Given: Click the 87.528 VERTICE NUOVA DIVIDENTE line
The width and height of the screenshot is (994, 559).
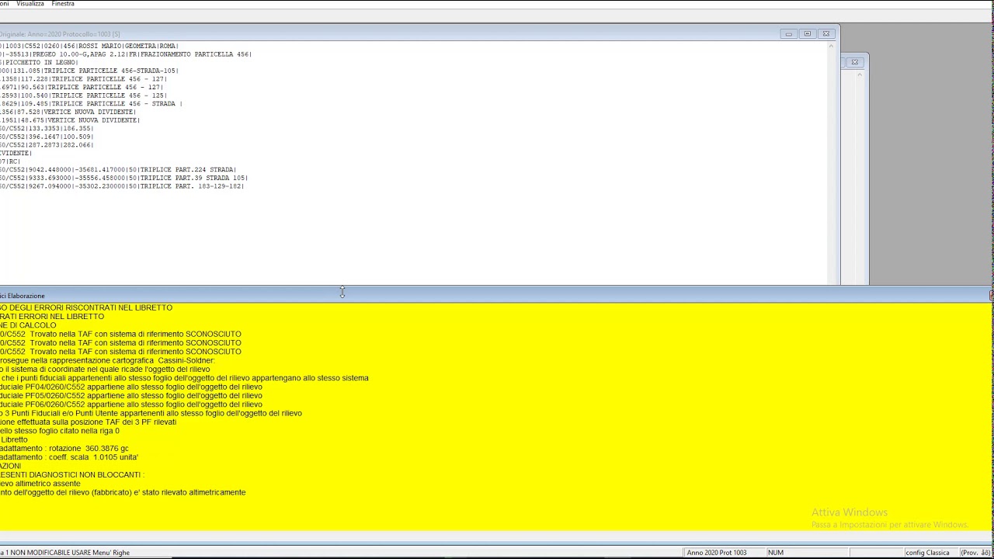Looking at the screenshot, I should [x=68, y=112].
